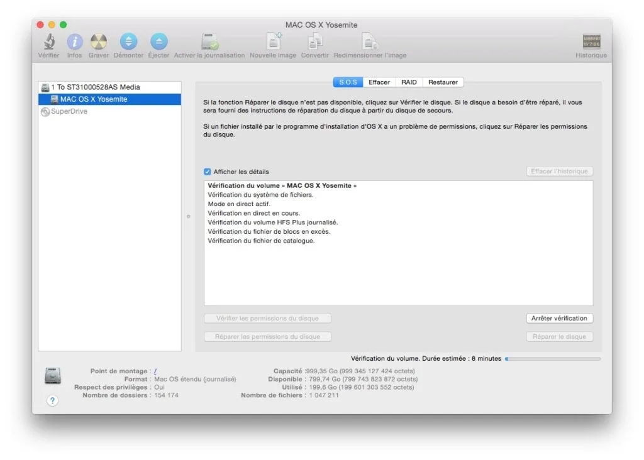Click the folder count value 154 174
Image resolution: width=644 pixels, height=460 pixels.
166,395
